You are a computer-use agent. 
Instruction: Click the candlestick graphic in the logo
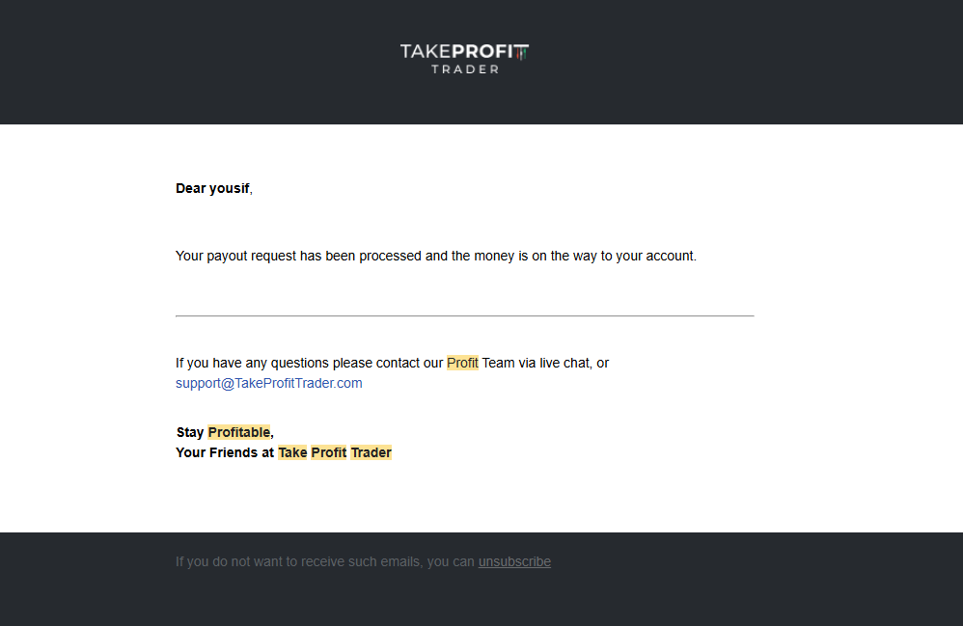521,52
